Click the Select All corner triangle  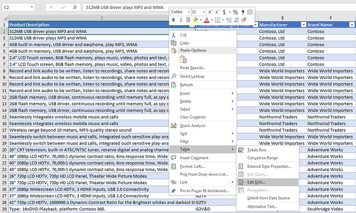coord(4,18)
